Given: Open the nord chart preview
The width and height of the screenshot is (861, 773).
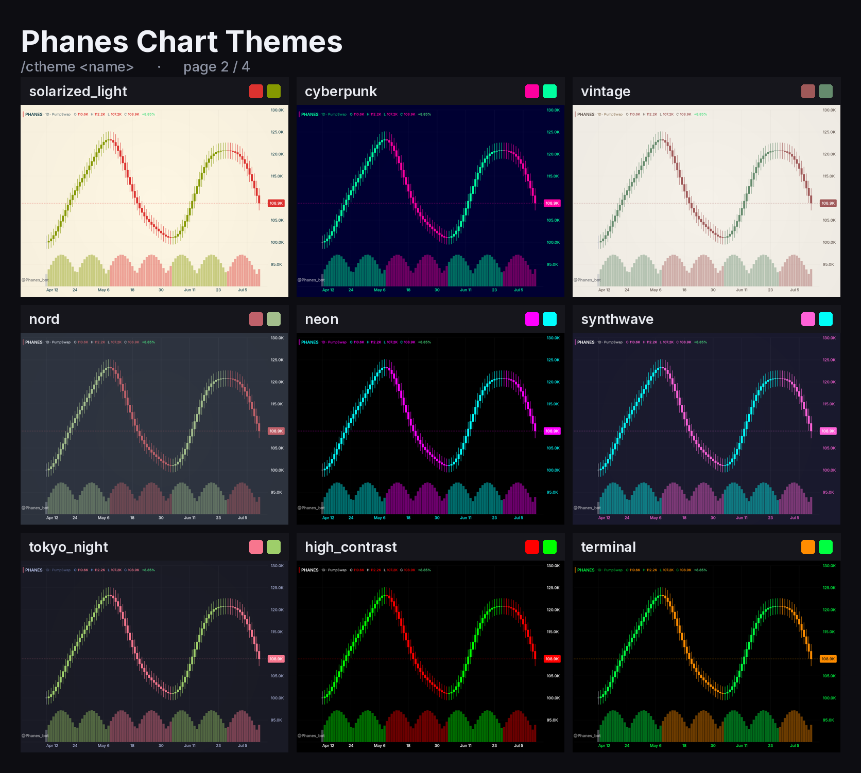Looking at the screenshot, I should point(154,428).
